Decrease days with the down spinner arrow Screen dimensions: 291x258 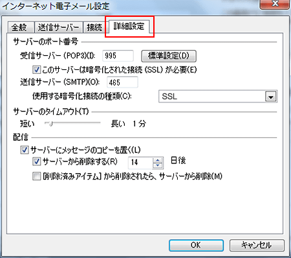coord(158,165)
